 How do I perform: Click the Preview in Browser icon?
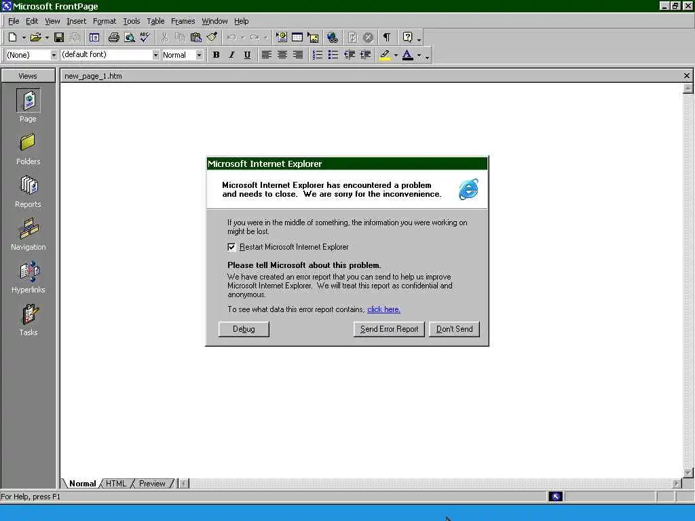tap(130, 38)
